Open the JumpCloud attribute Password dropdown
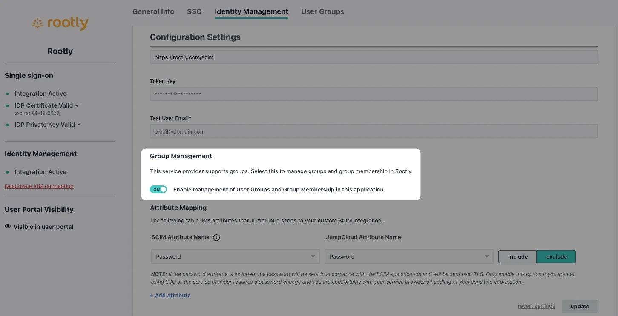 pos(409,256)
